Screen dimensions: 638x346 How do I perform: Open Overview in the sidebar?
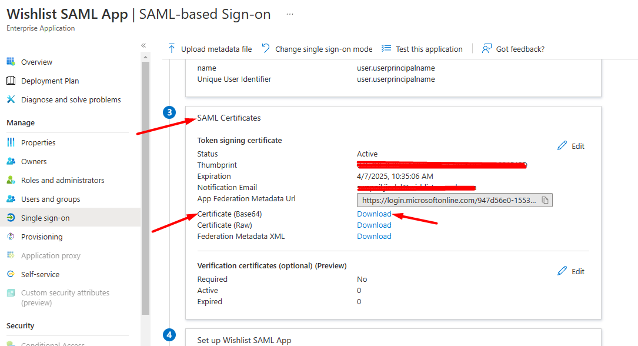[x=36, y=62]
